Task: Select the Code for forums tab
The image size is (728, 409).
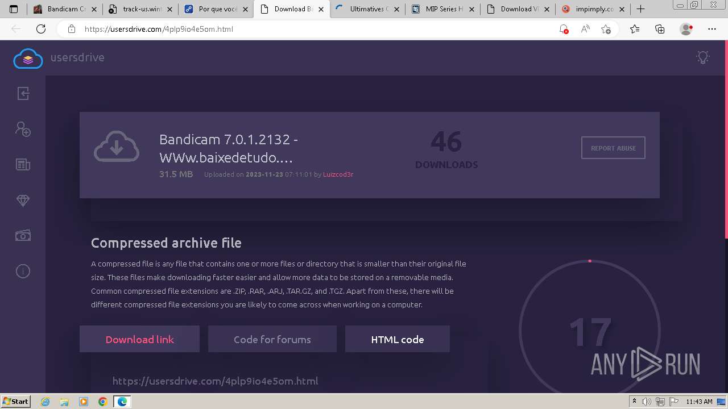Action: point(272,339)
